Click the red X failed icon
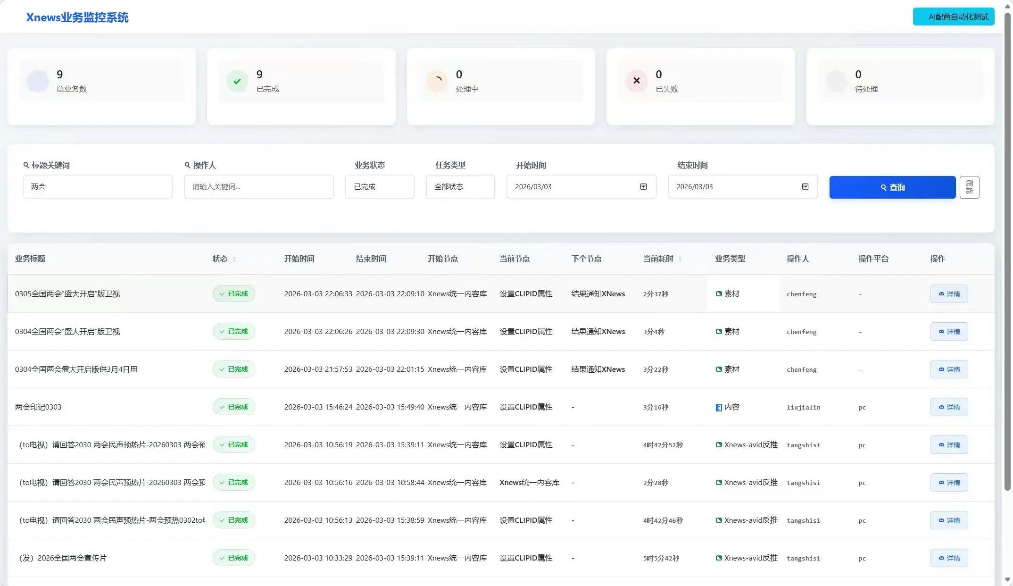Viewport: 1013px width, 586px height. tap(636, 81)
